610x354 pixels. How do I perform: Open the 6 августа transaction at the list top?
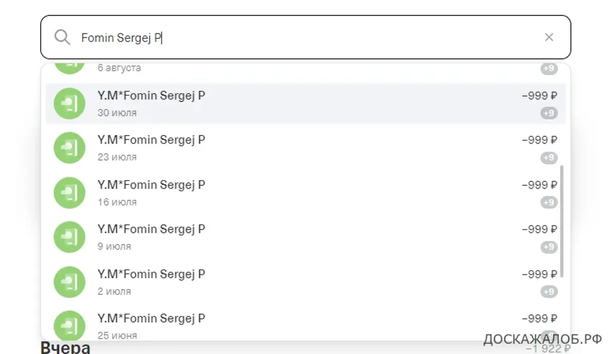(306, 69)
